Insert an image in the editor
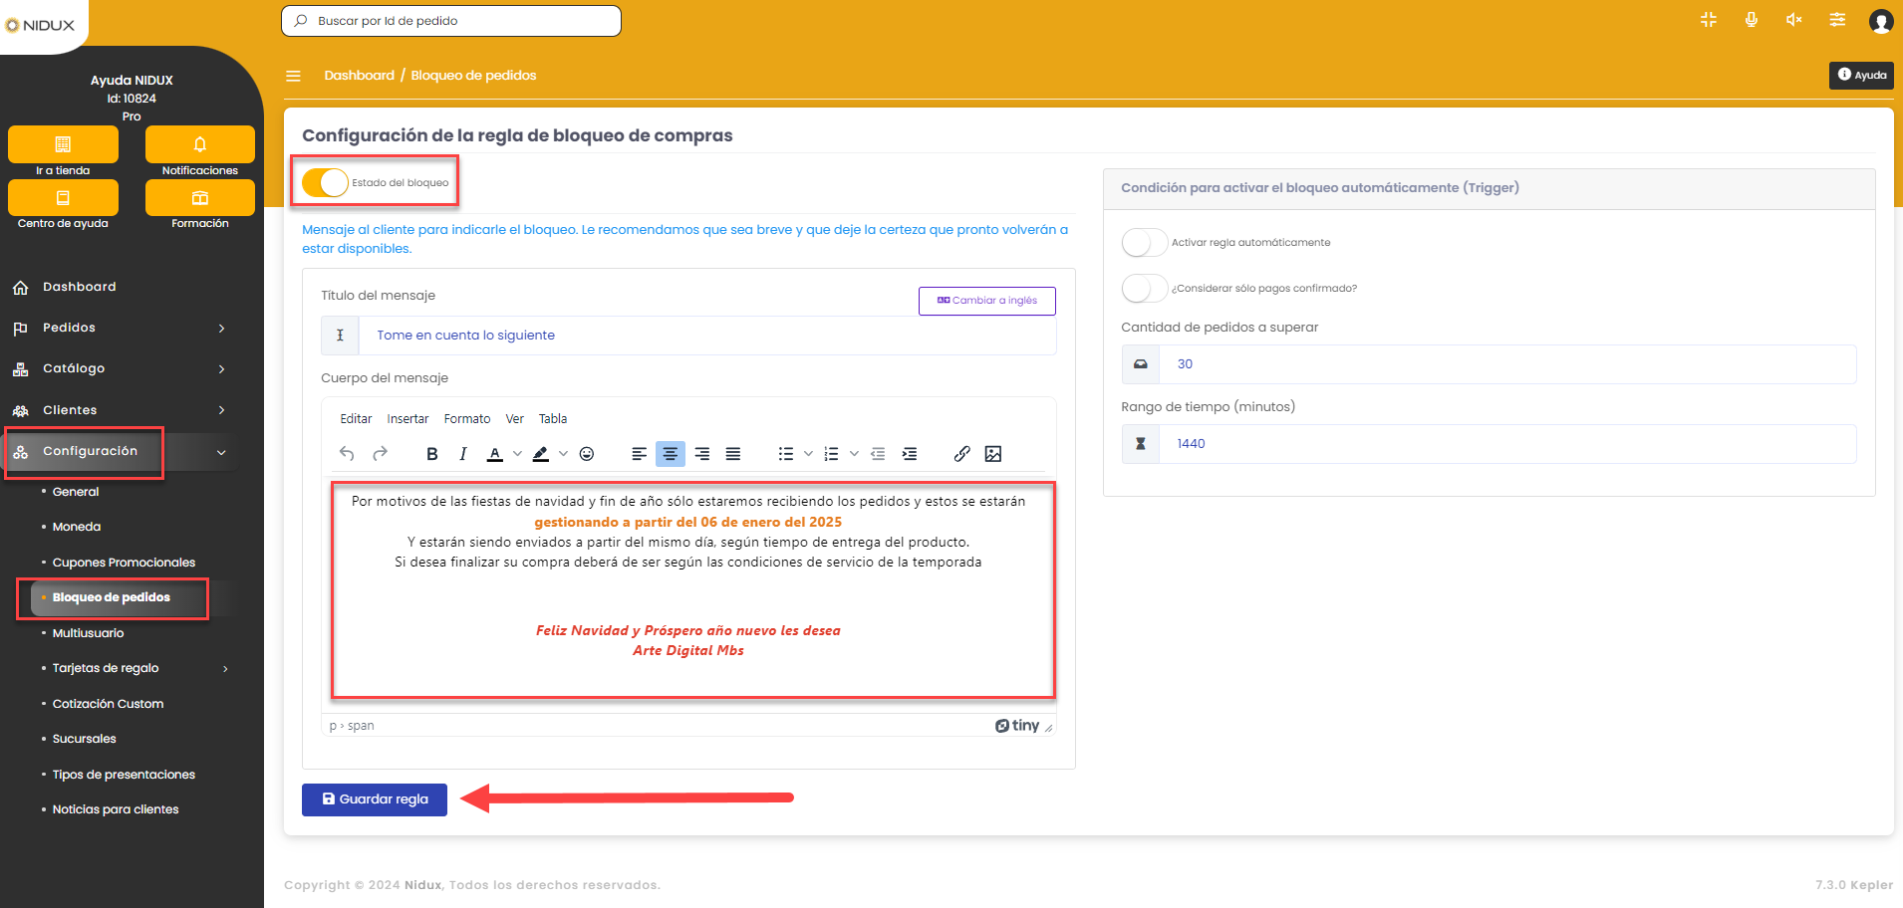 point(993,454)
